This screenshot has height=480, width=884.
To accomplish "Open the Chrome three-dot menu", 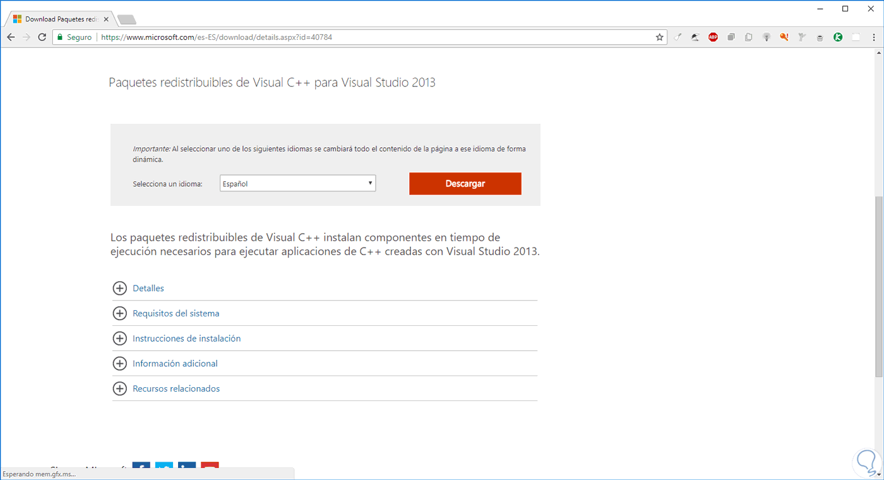I will 874,37.
